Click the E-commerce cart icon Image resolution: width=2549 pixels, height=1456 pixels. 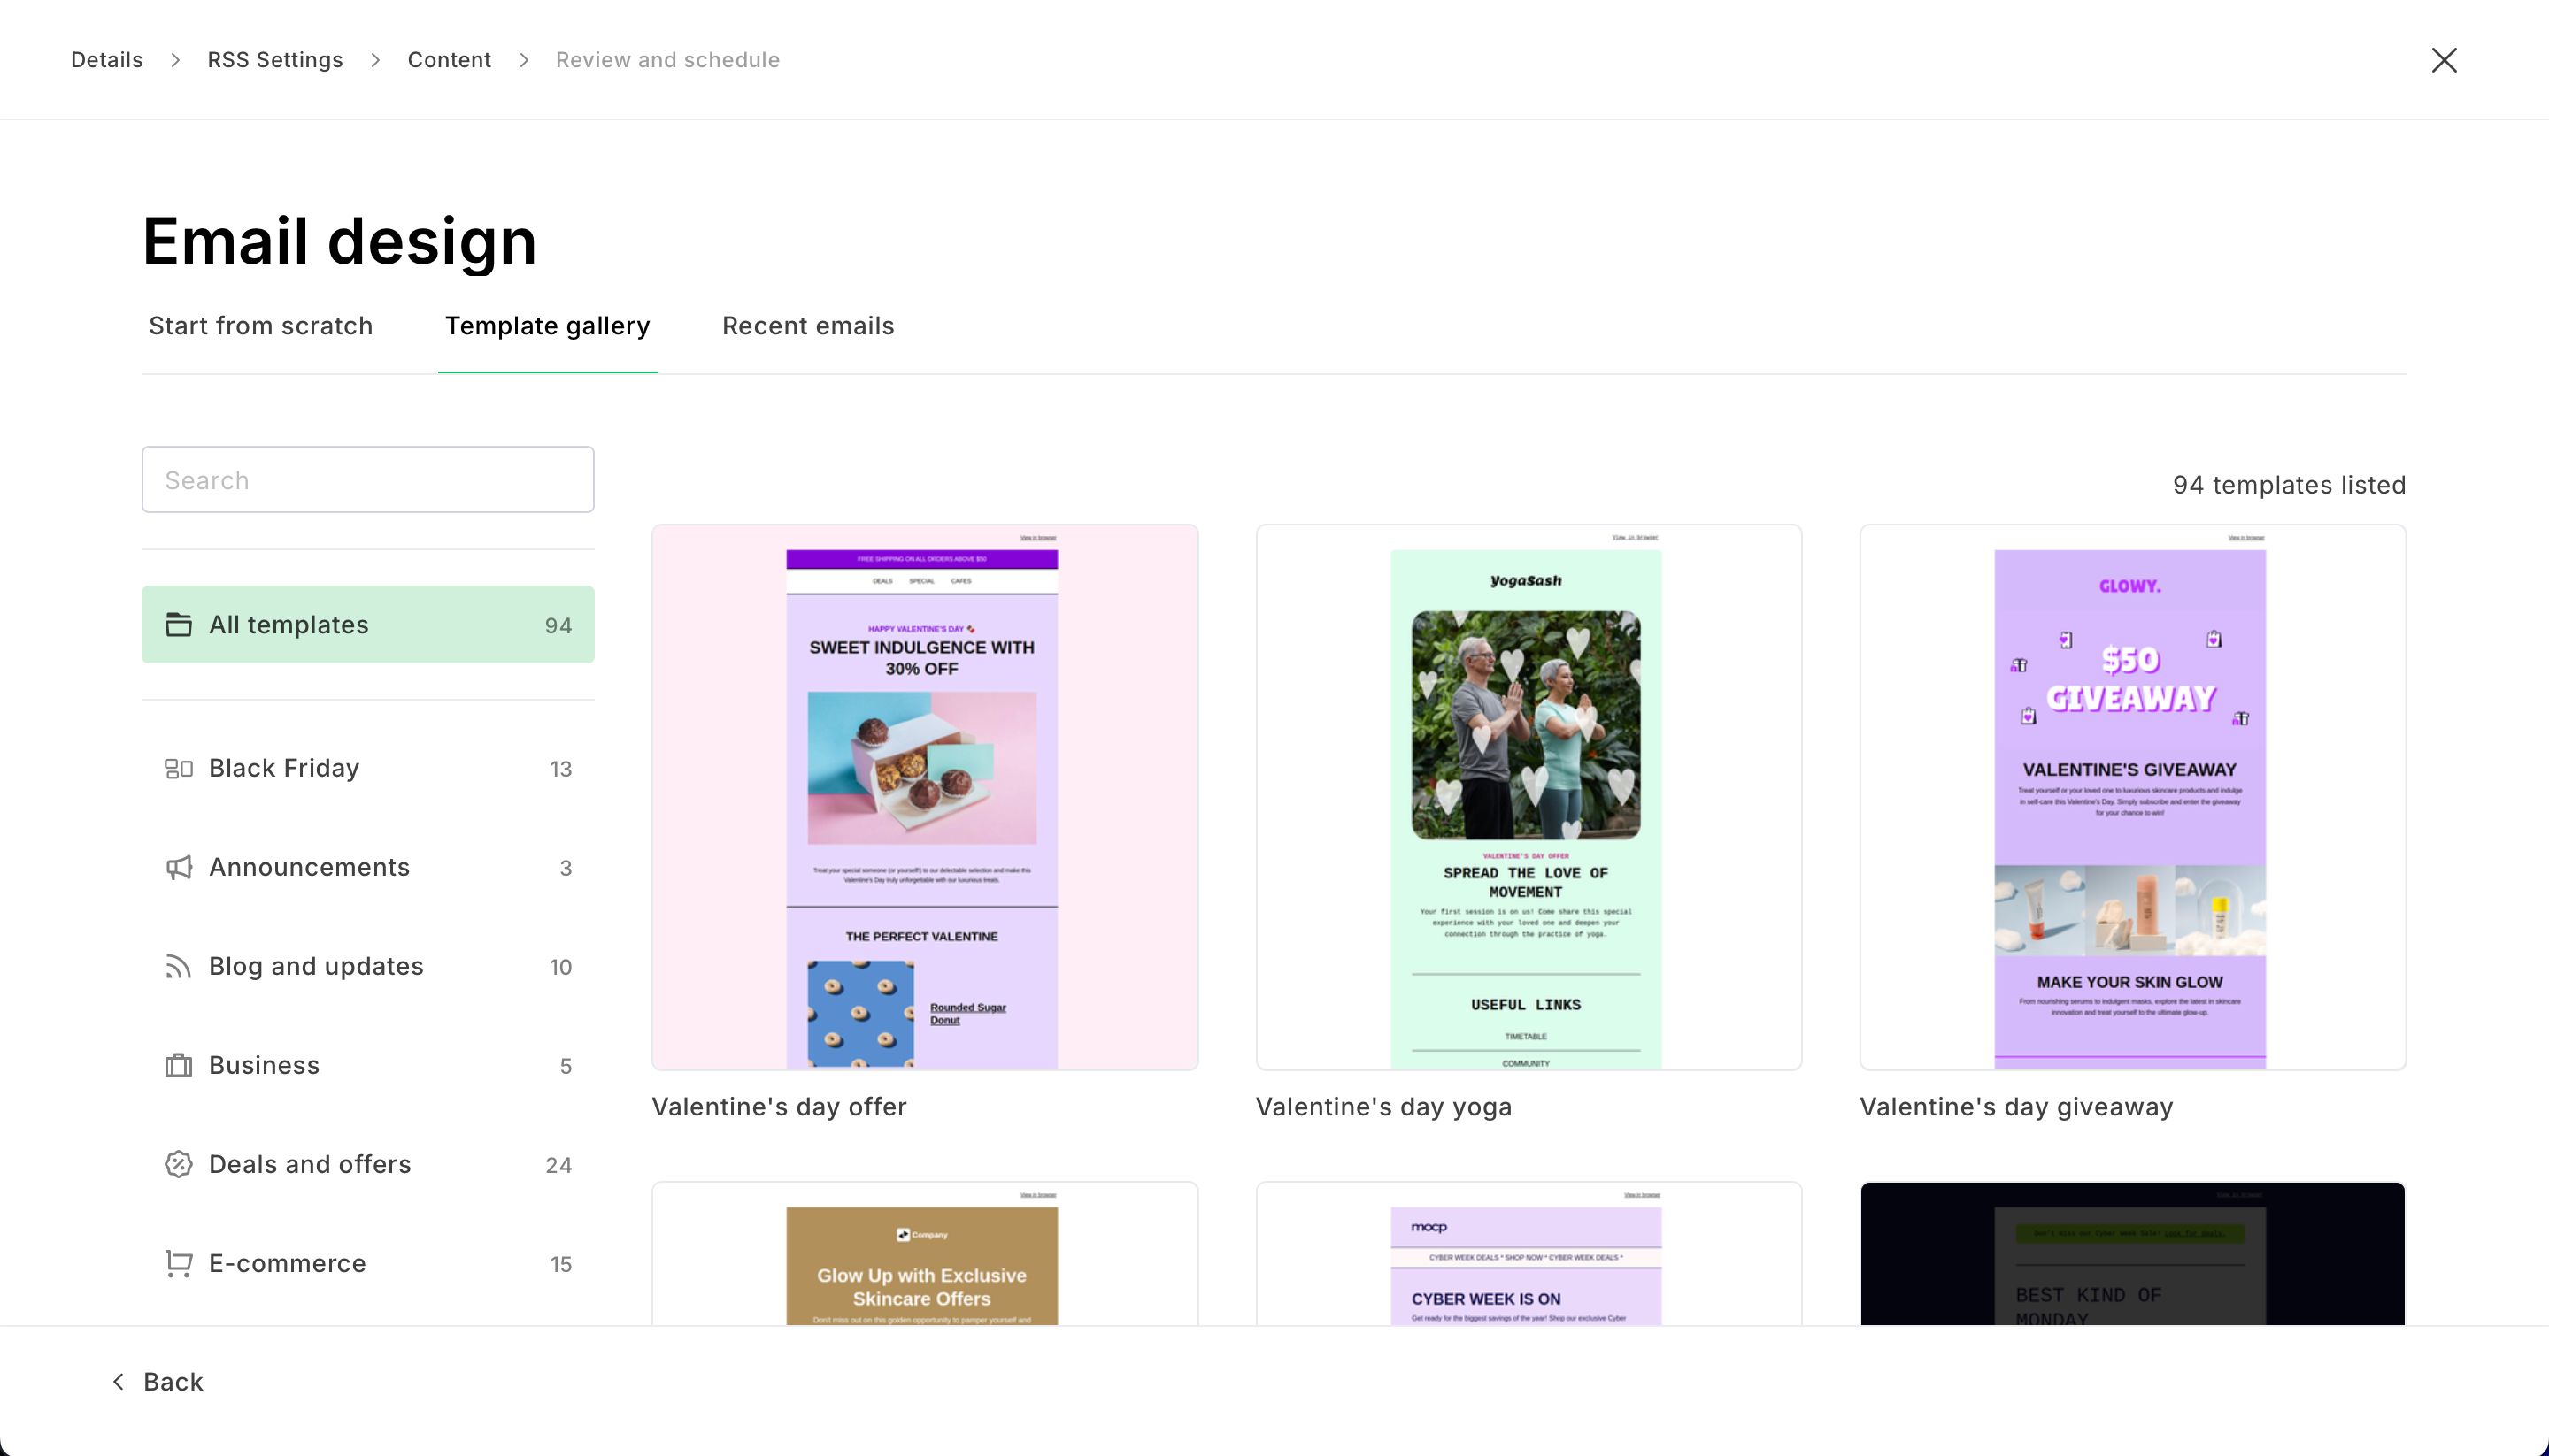178,1263
